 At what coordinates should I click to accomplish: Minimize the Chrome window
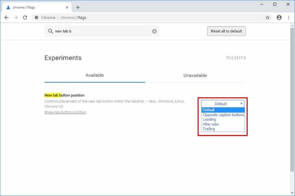[x=261, y=4]
